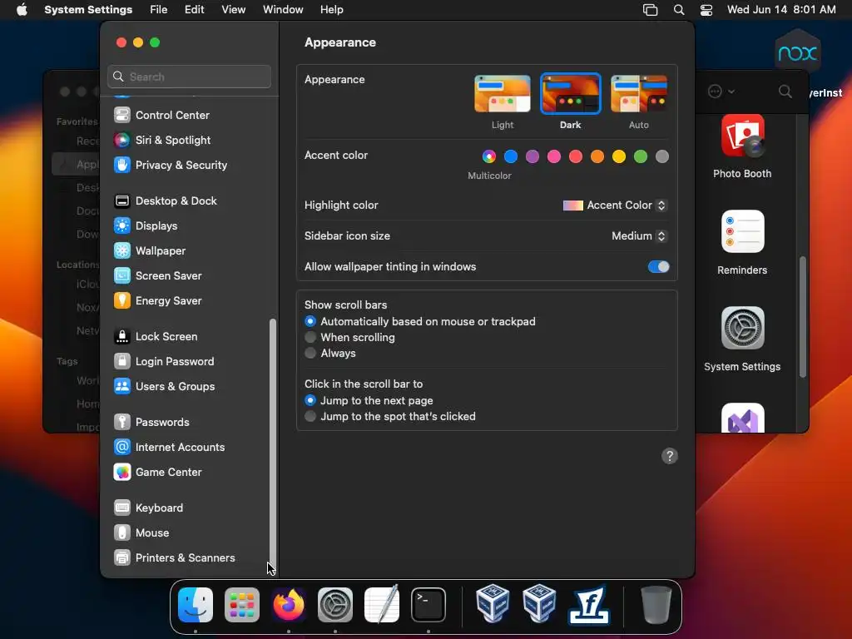Open the View menu

pyautogui.click(x=233, y=10)
